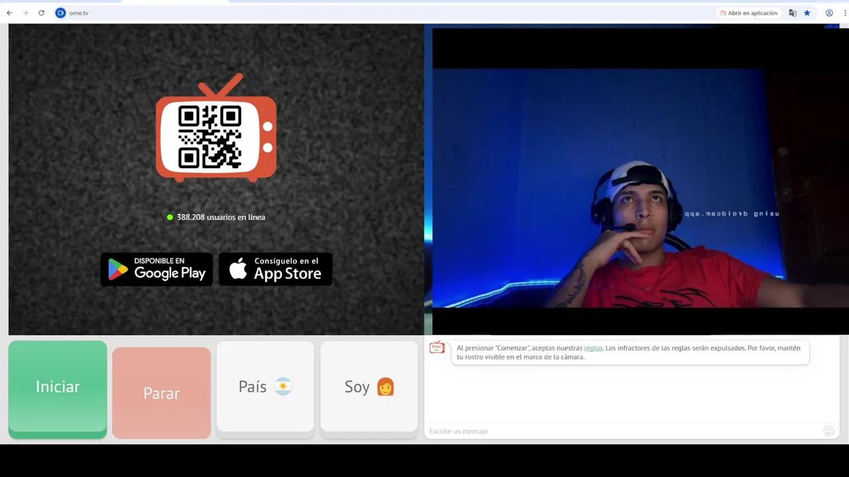849x477 pixels.
Task: Click the Ome TV chat avatar icon
Action: click(437, 347)
